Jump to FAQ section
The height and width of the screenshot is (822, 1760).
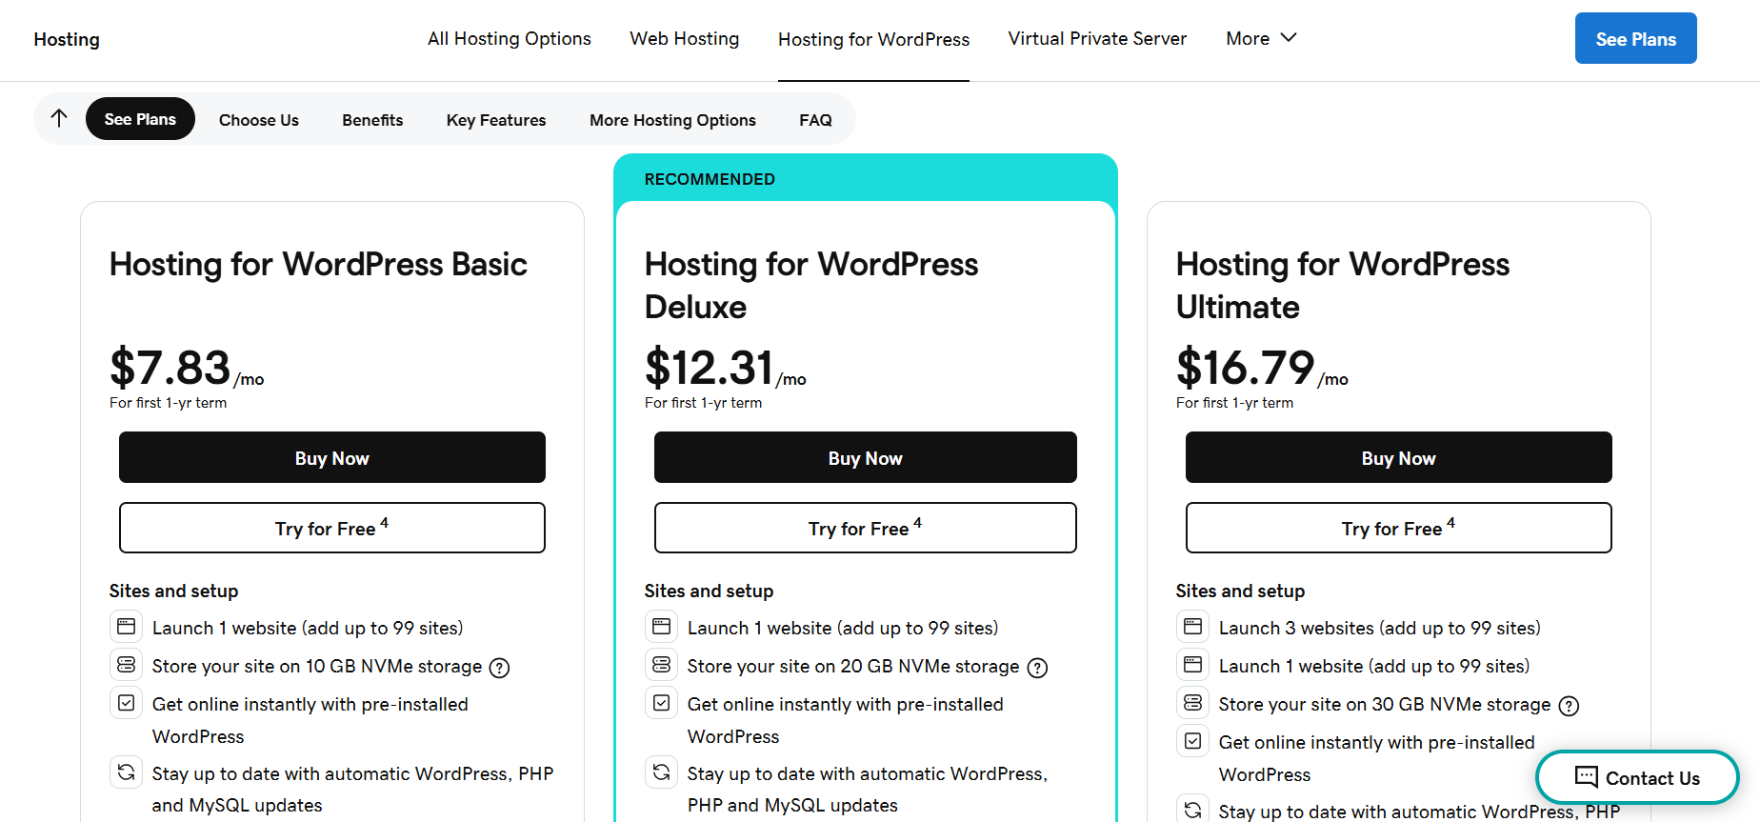point(815,120)
